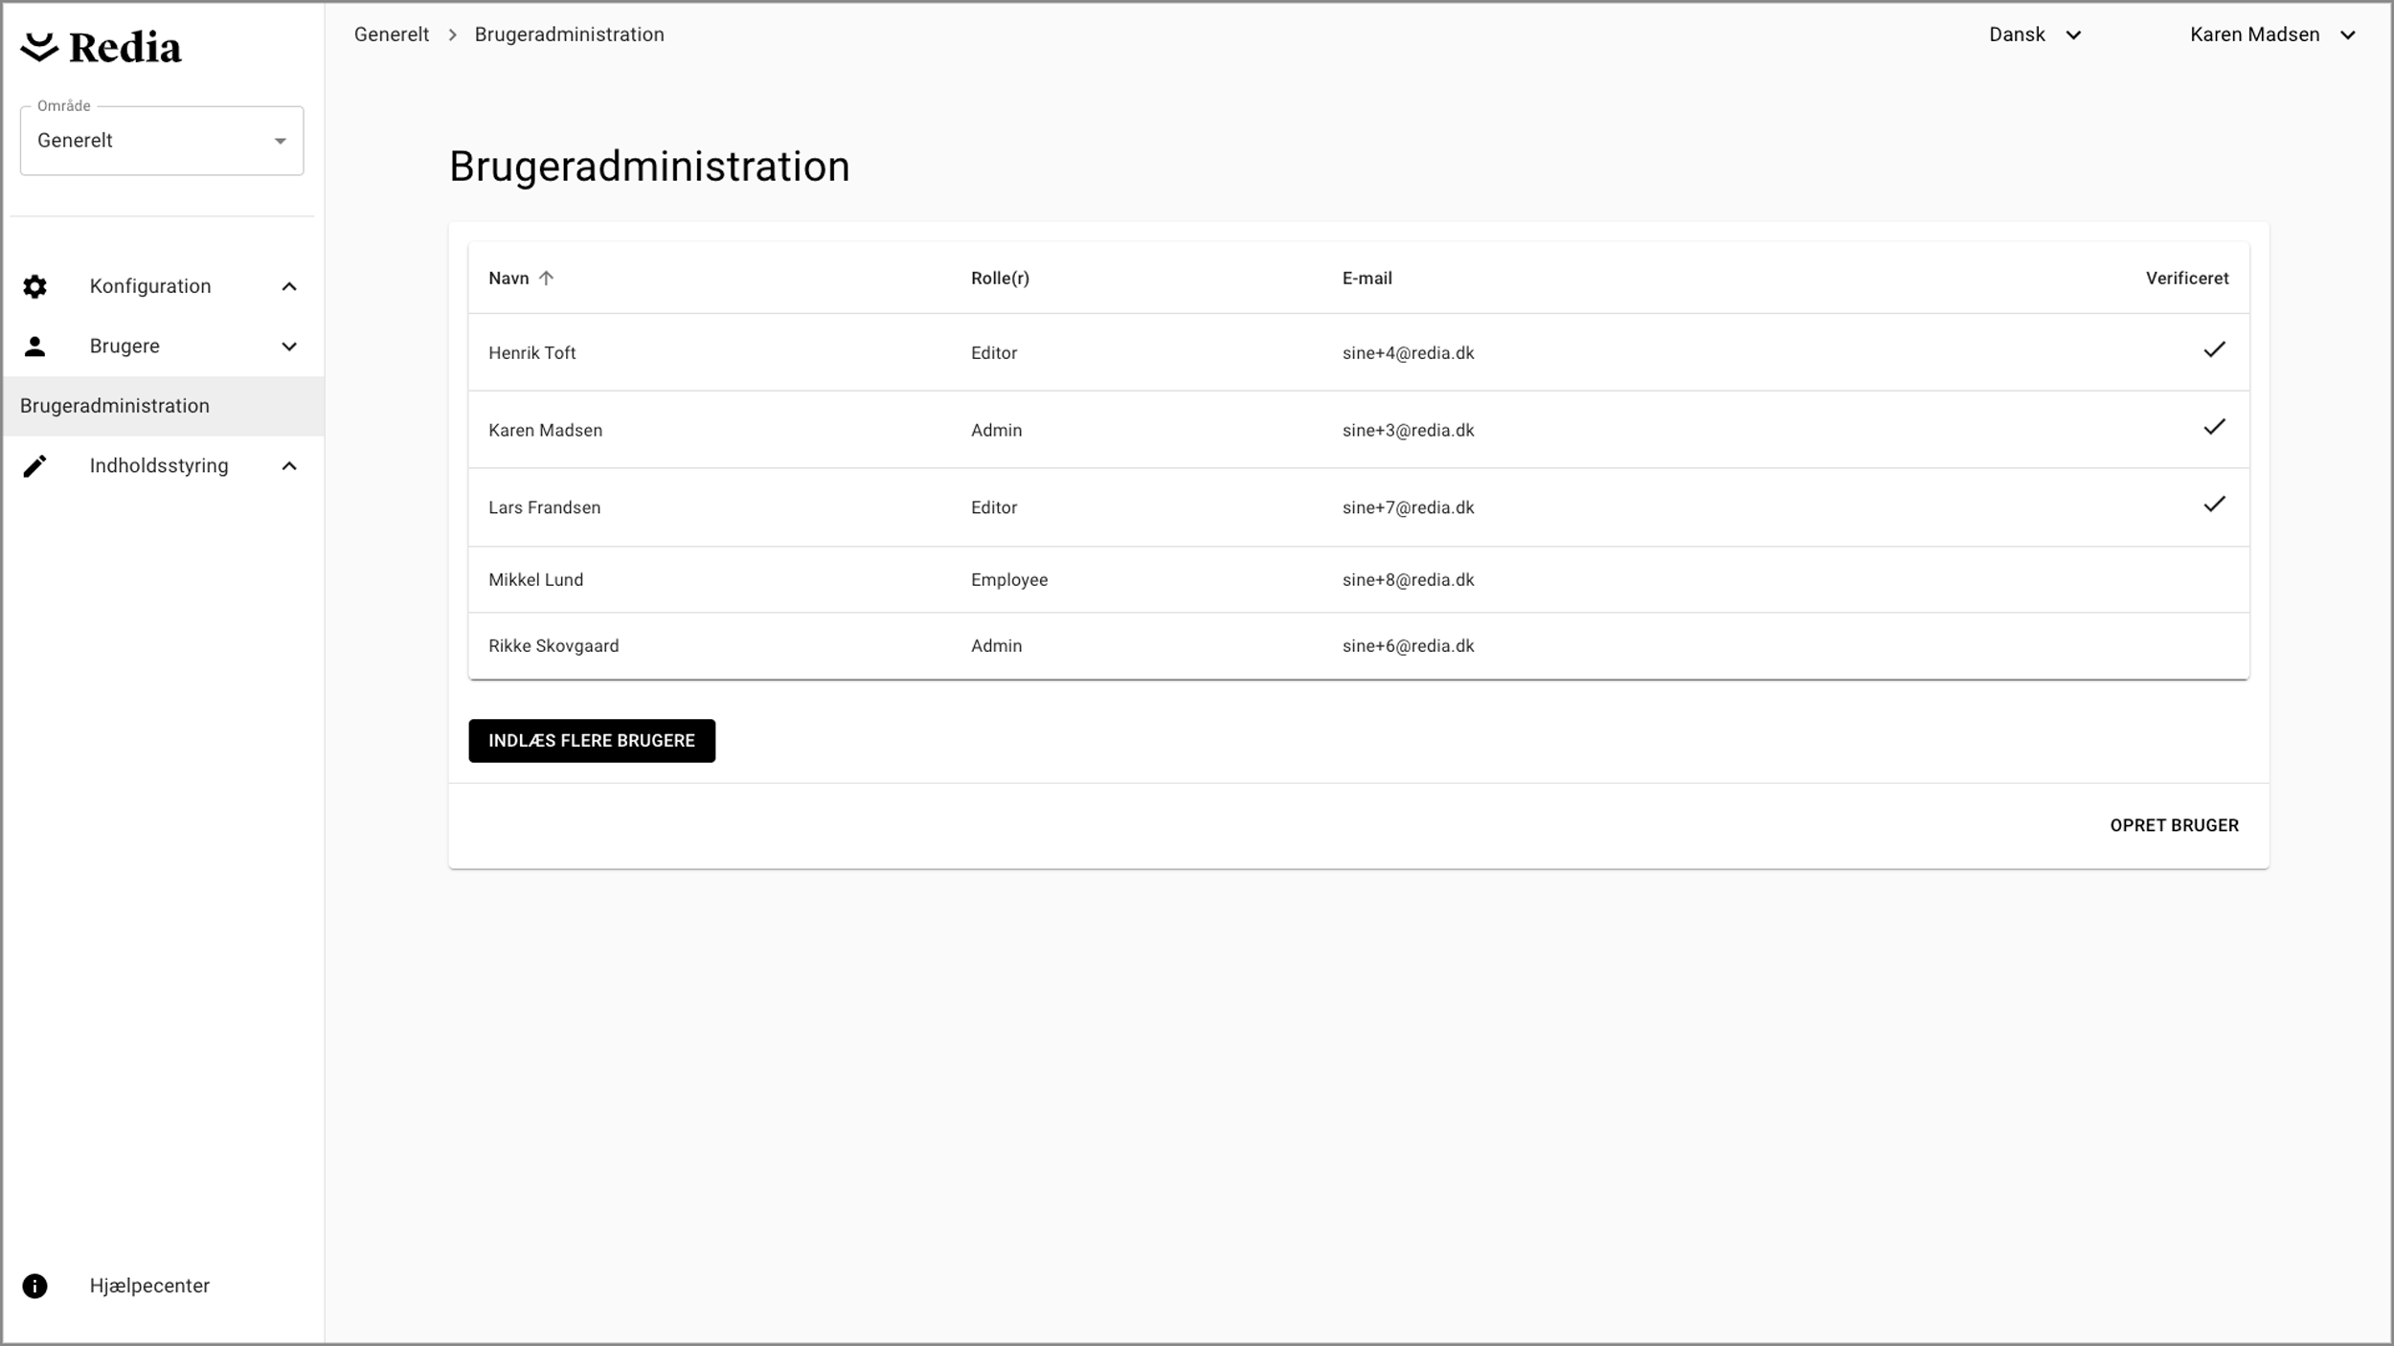Image resolution: width=2394 pixels, height=1346 pixels.
Task: Click the Brugere person icon
Action: coord(34,347)
